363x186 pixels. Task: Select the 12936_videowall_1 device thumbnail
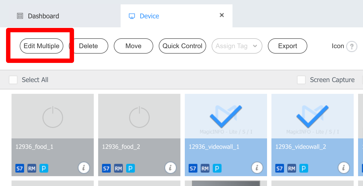[226, 116]
